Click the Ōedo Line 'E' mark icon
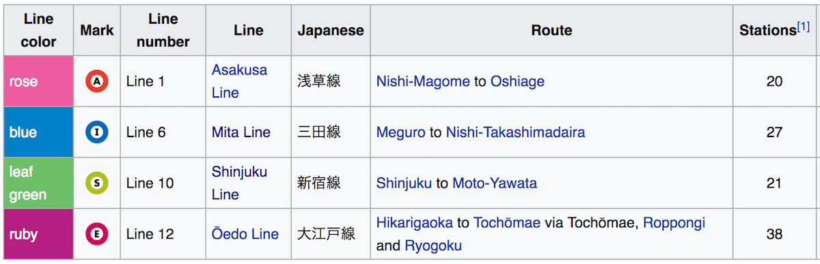820x264 pixels. pos(97,234)
